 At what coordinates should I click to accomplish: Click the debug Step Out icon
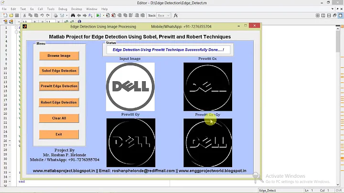click(x=131, y=15)
